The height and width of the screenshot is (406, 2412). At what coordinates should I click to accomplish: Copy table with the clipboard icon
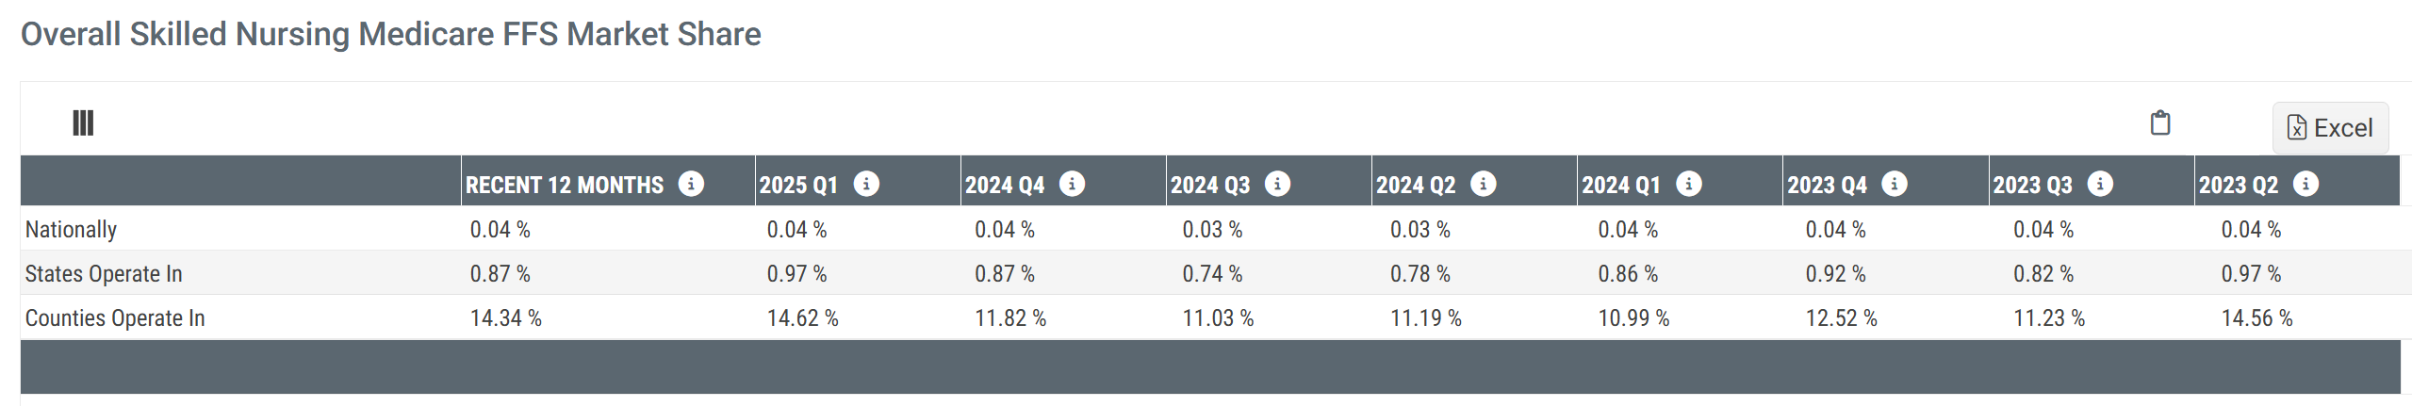pyautogui.click(x=2159, y=123)
